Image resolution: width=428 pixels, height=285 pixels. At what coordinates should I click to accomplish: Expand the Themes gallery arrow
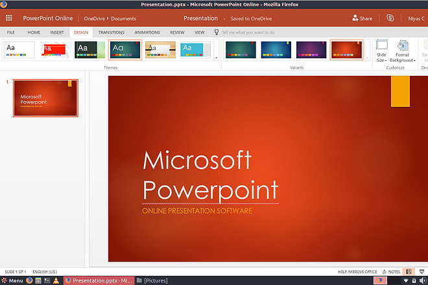pos(216,58)
